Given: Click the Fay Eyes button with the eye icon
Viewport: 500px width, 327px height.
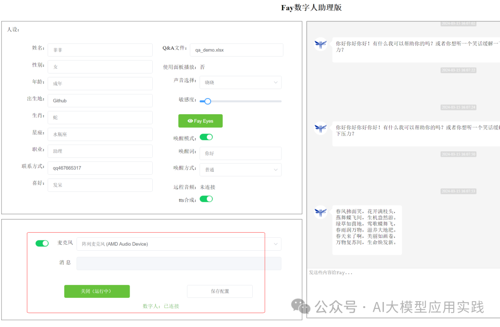Looking at the screenshot, I should point(200,121).
